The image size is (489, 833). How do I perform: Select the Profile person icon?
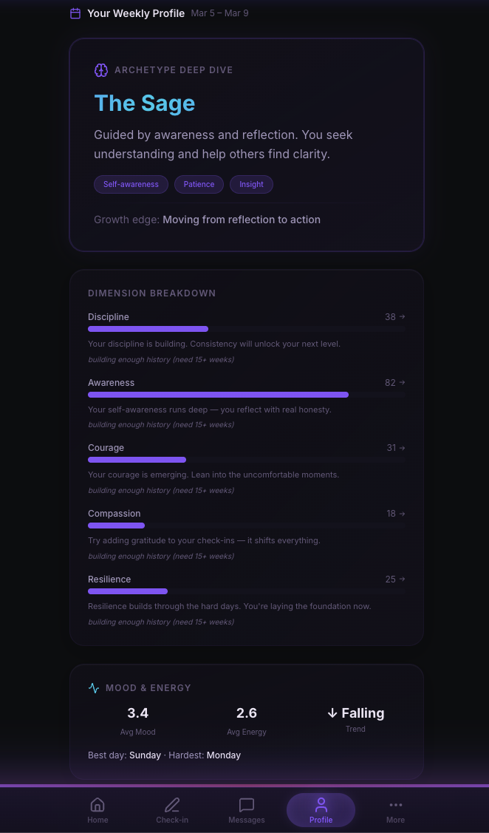[x=321, y=805]
